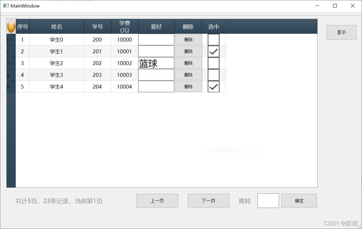Select row header 2
362x229 pixels.
pos(11,52)
